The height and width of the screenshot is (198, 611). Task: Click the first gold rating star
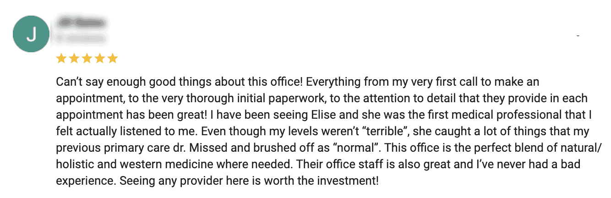(x=61, y=59)
